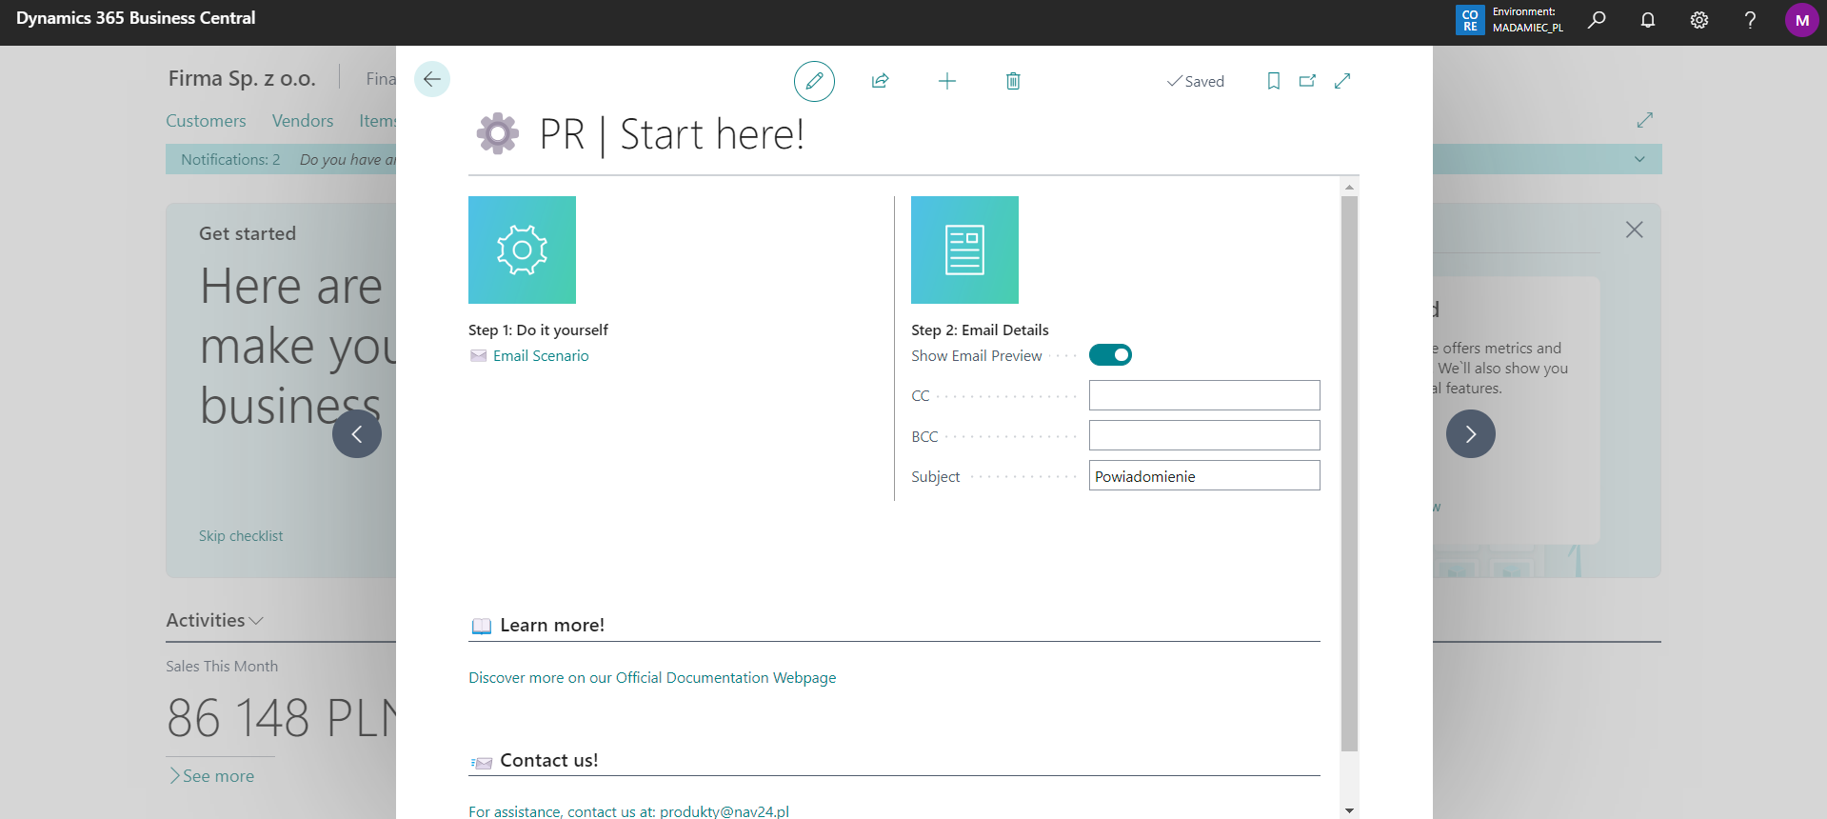Go back using the arrow button
The height and width of the screenshot is (819, 1827).
coord(432,79)
